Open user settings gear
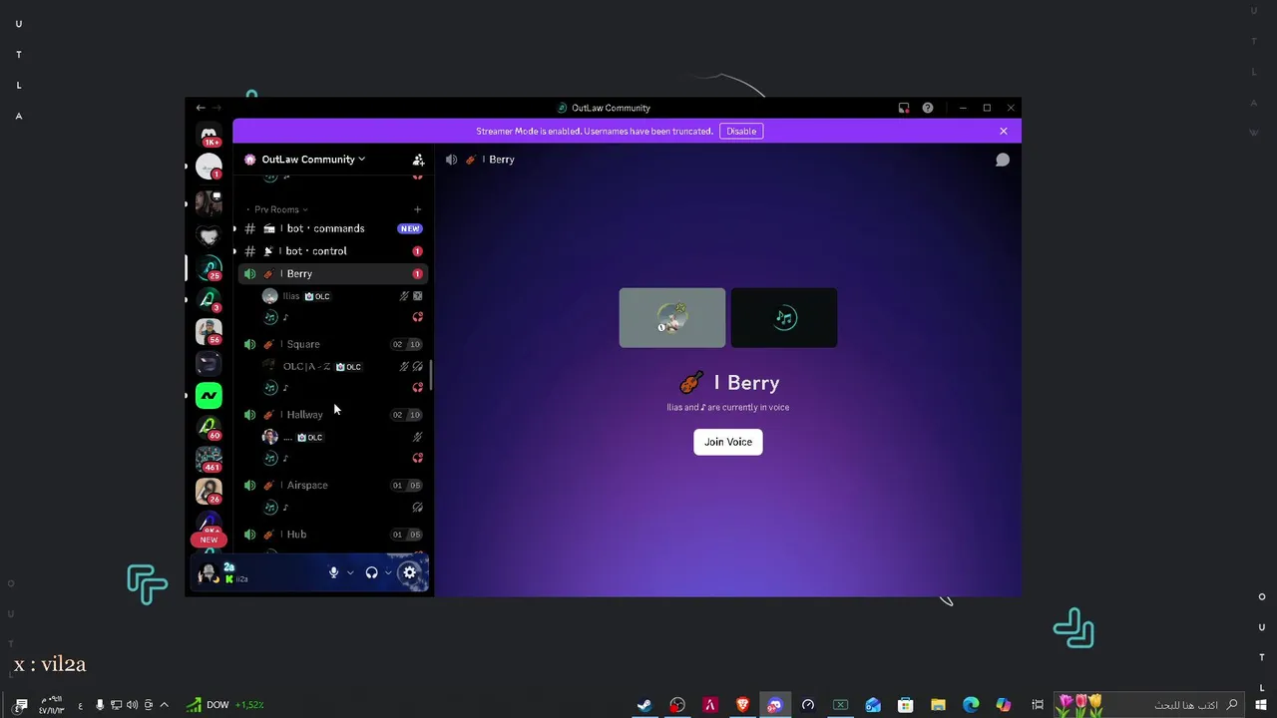 [409, 572]
